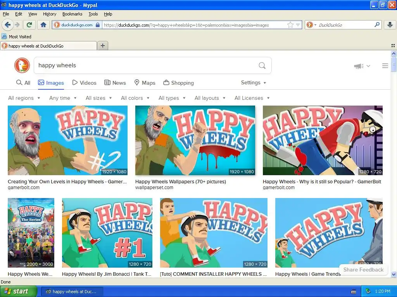Open the Happy Wheels #2 thumbnail image
The image size is (397, 297).
tap(67, 140)
